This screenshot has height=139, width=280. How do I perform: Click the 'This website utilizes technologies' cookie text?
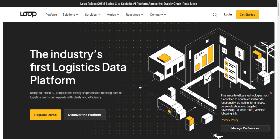(245, 105)
